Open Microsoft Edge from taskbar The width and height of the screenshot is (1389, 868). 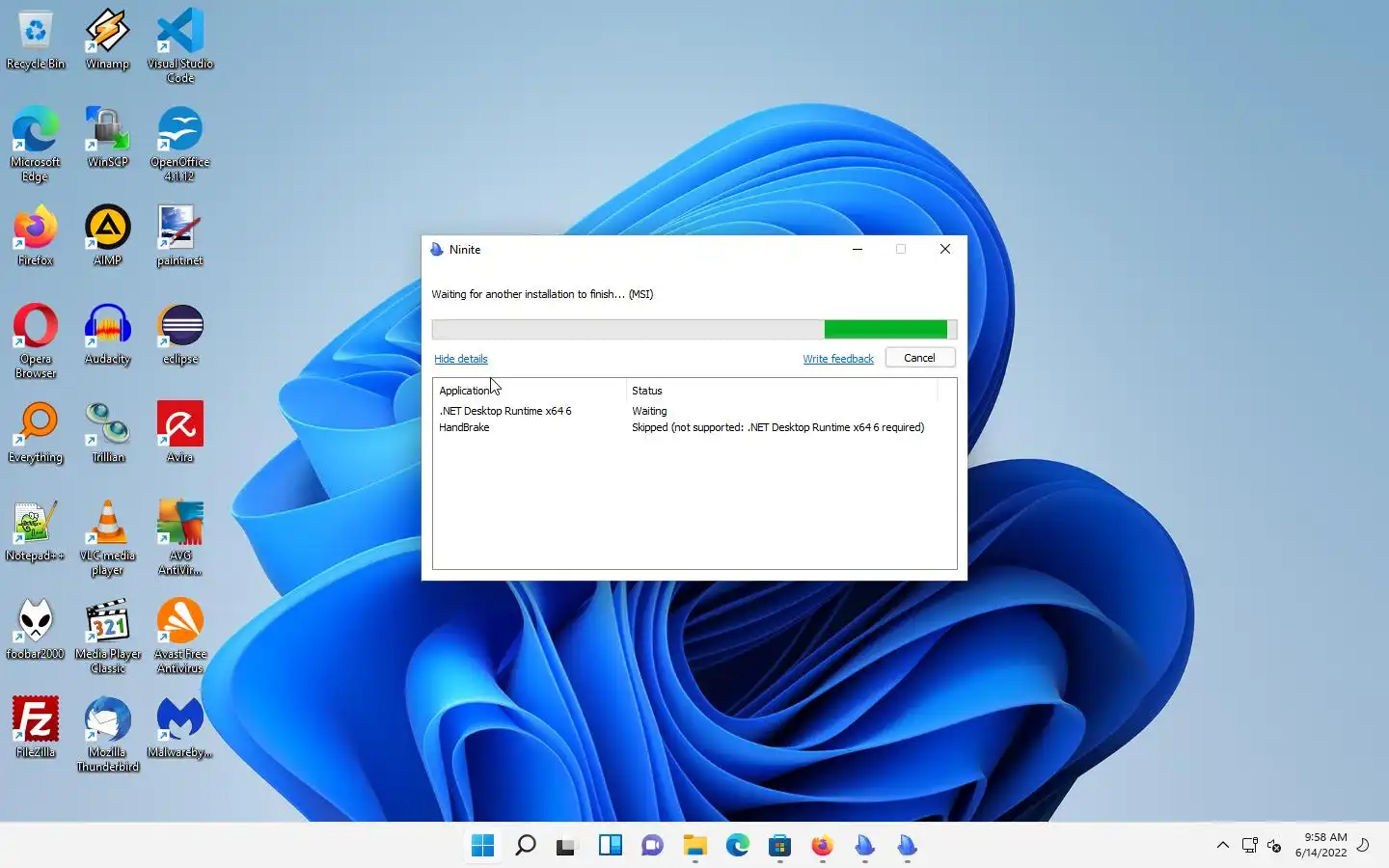[737, 846]
